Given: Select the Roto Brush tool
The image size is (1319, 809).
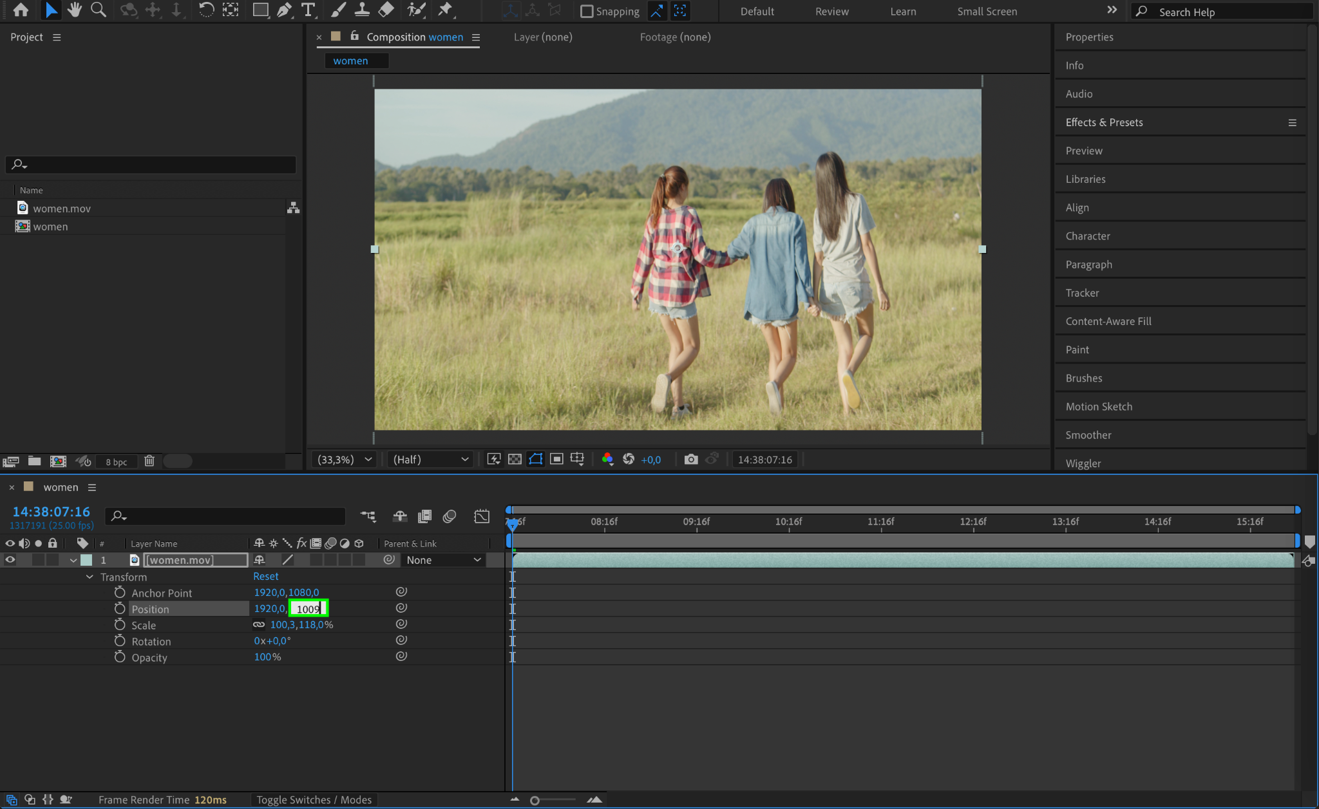Looking at the screenshot, I should click(x=416, y=10).
